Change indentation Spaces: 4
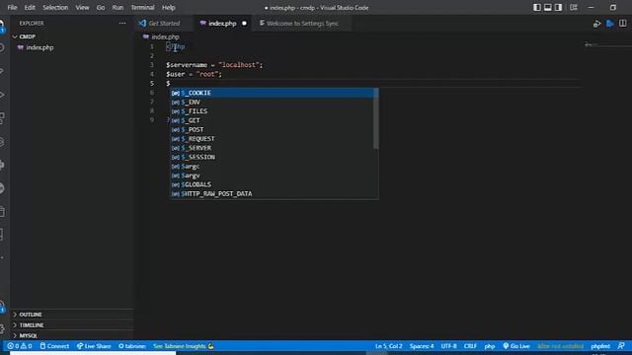This screenshot has width=632, height=355. coord(422,346)
